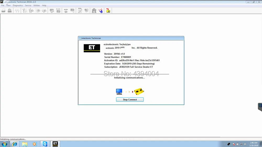
Task: Click the Serial Number ETN00001 text
Action: [x=118, y=57]
